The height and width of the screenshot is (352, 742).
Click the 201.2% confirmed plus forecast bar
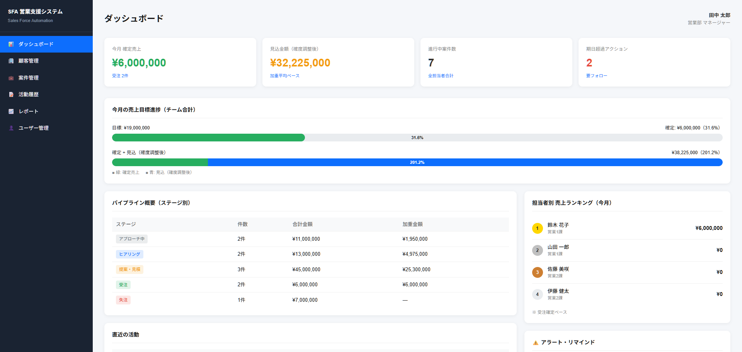tap(417, 162)
